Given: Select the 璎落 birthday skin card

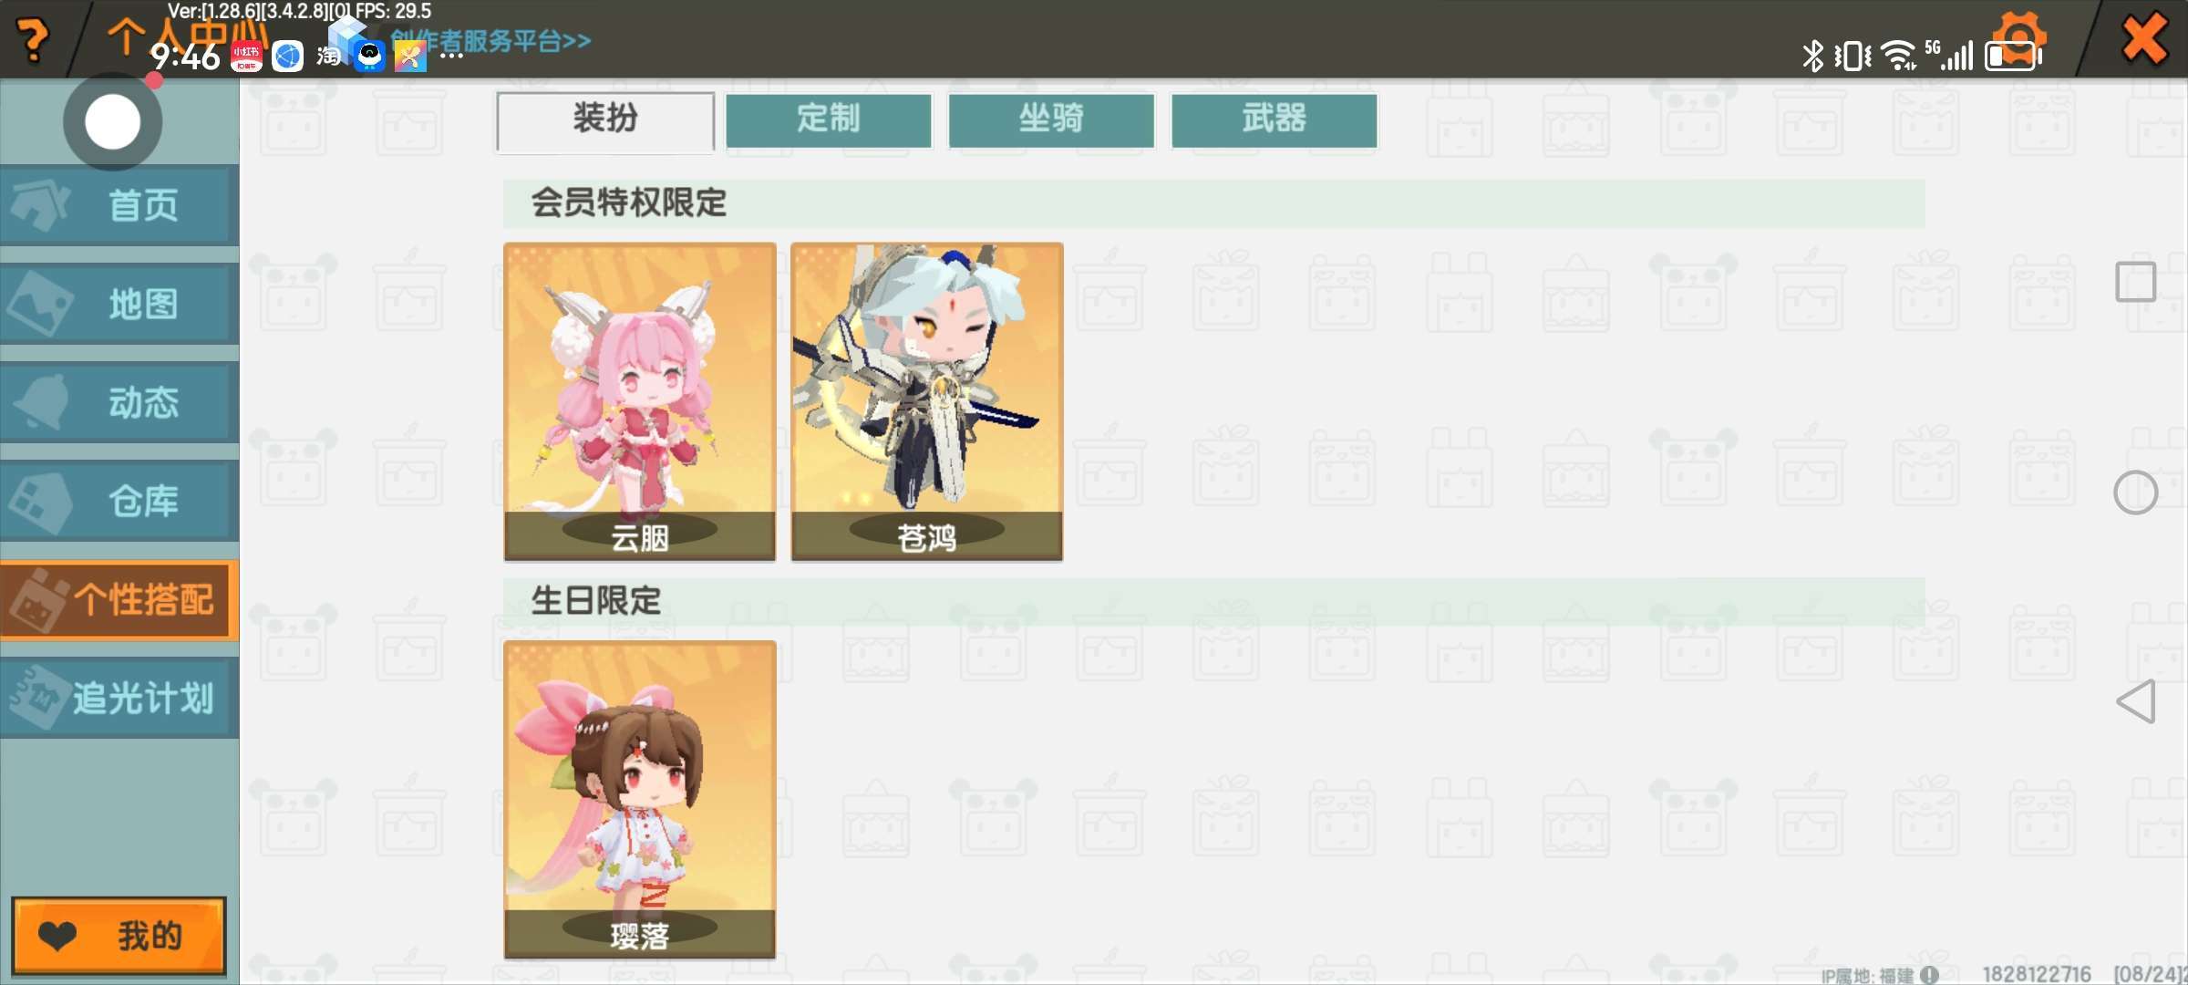Looking at the screenshot, I should coord(640,799).
